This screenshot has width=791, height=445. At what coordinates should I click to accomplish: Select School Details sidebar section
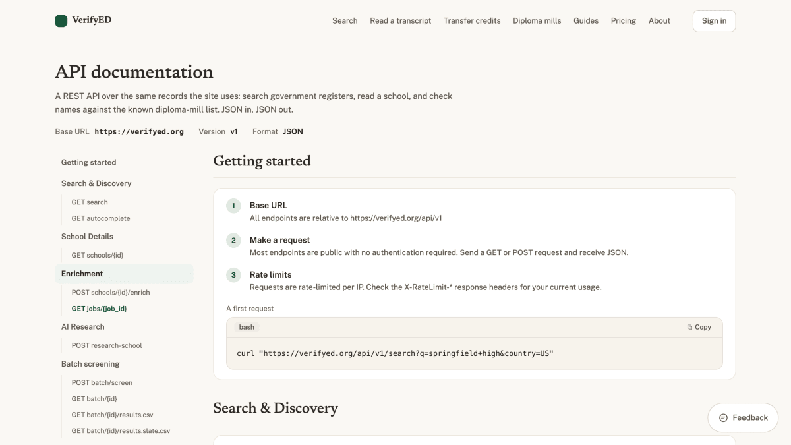pyautogui.click(x=87, y=237)
